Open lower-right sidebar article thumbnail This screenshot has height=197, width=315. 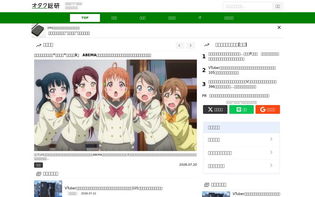[216, 194]
